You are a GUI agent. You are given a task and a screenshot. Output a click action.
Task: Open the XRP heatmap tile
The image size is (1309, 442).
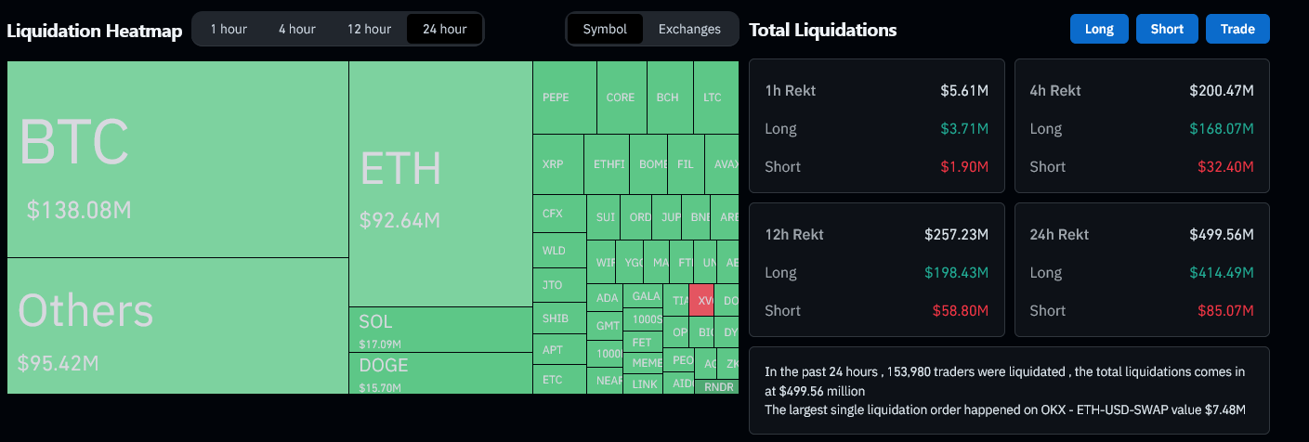(x=558, y=164)
